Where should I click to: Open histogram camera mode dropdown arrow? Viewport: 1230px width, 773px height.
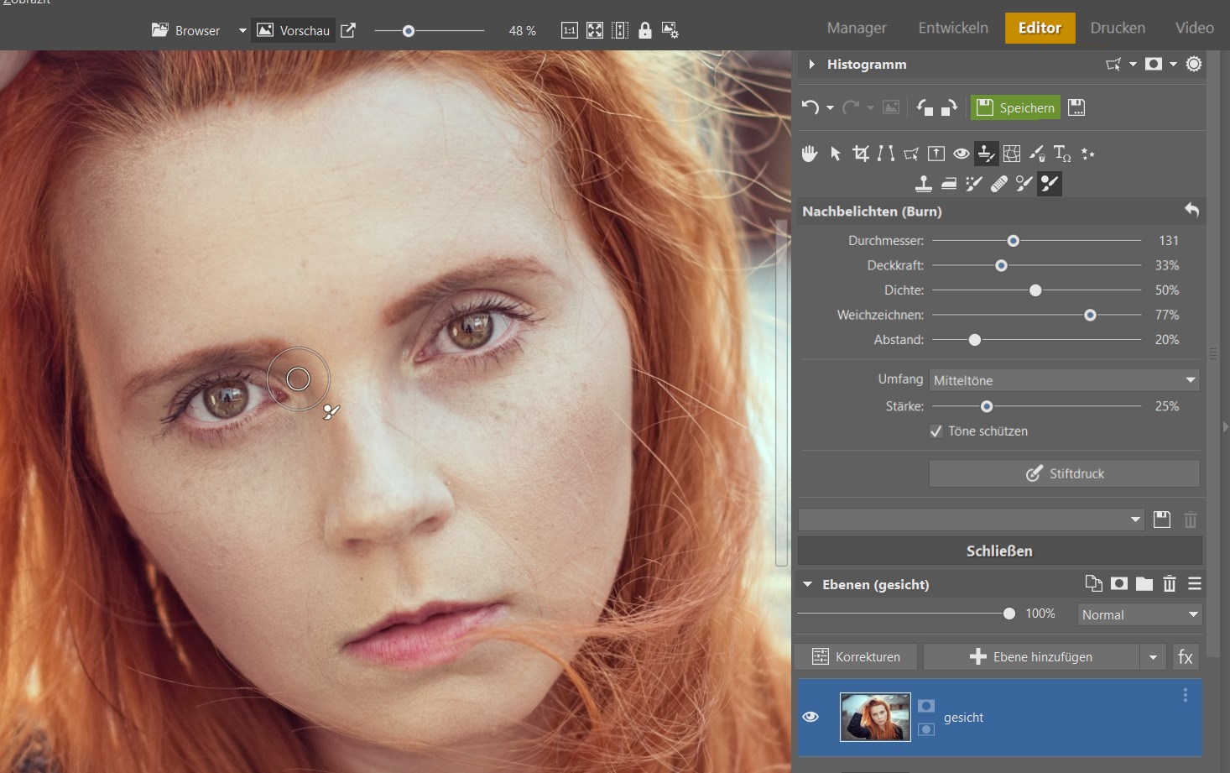coord(1173,65)
